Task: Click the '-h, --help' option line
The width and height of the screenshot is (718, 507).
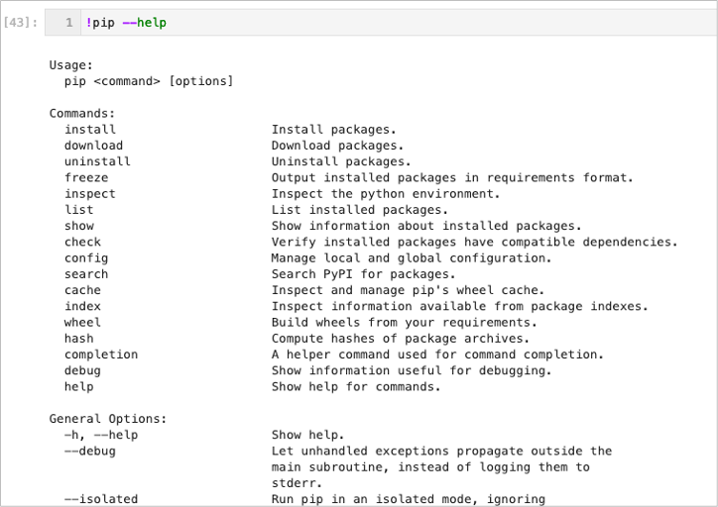Action: (101, 435)
